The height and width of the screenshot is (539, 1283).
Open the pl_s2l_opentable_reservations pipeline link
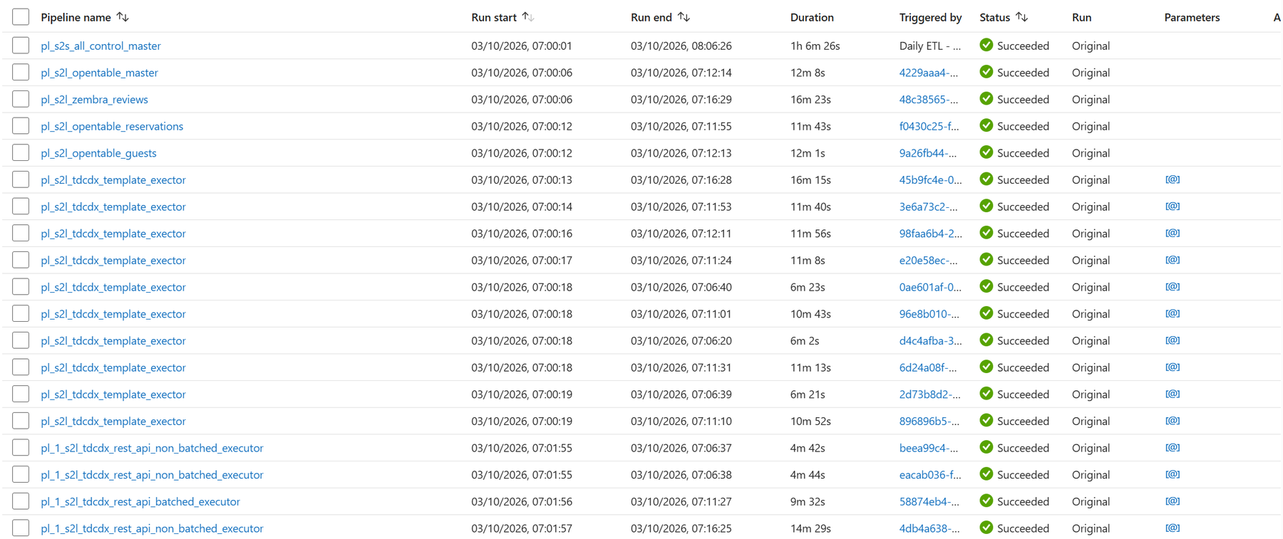[112, 126]
